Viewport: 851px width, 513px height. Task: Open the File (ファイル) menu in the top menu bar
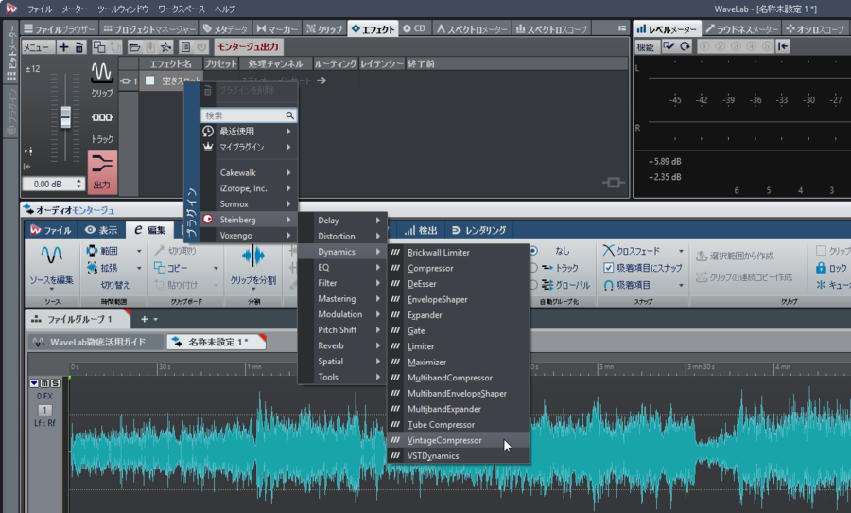(40, 9)
